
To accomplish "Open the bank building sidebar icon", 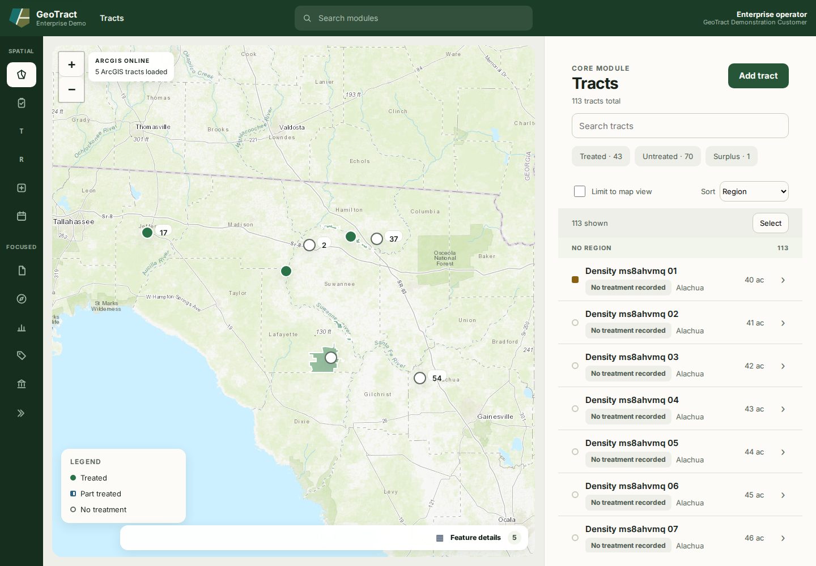I will 22,384.
